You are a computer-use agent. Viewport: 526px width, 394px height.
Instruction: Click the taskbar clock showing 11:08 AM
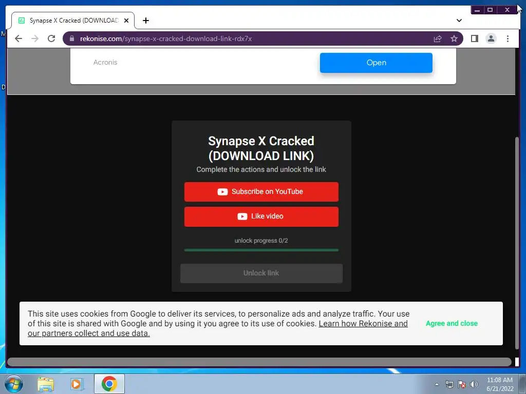tap(499, 384)
